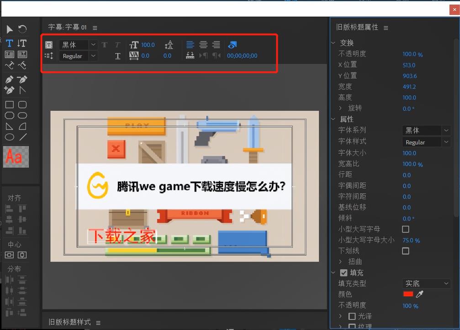The image size is (460, 330).
Task: Select the Rectangle shape tool
Action: coord(9,103)
